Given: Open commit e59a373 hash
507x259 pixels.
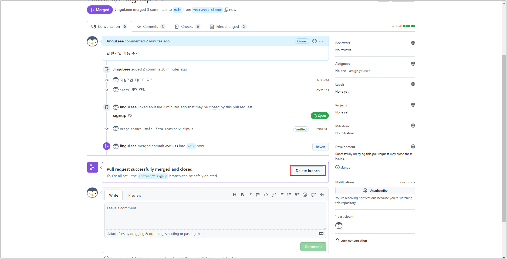Looking at the screenshot, I should (x=323, y=90).
